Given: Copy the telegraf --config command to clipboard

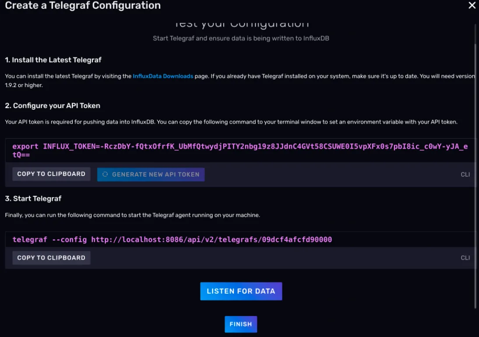Looking at the screenshot, I should pyautogui.click(x=51, y=258).
